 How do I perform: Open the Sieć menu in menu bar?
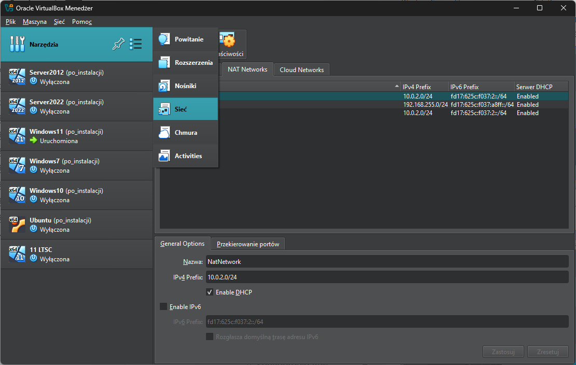point(59,22)
